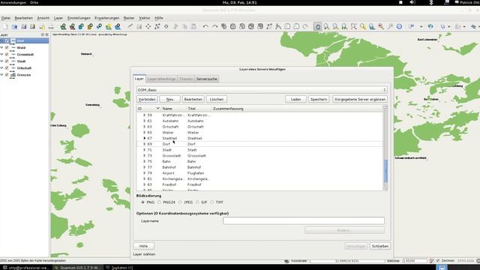Click the Neu button in dialog

[170, 99]
